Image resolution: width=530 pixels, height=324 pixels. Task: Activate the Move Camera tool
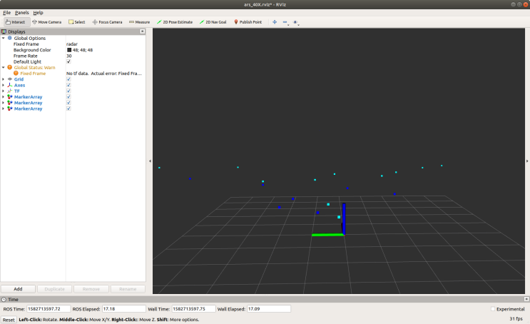coord(46,22)
